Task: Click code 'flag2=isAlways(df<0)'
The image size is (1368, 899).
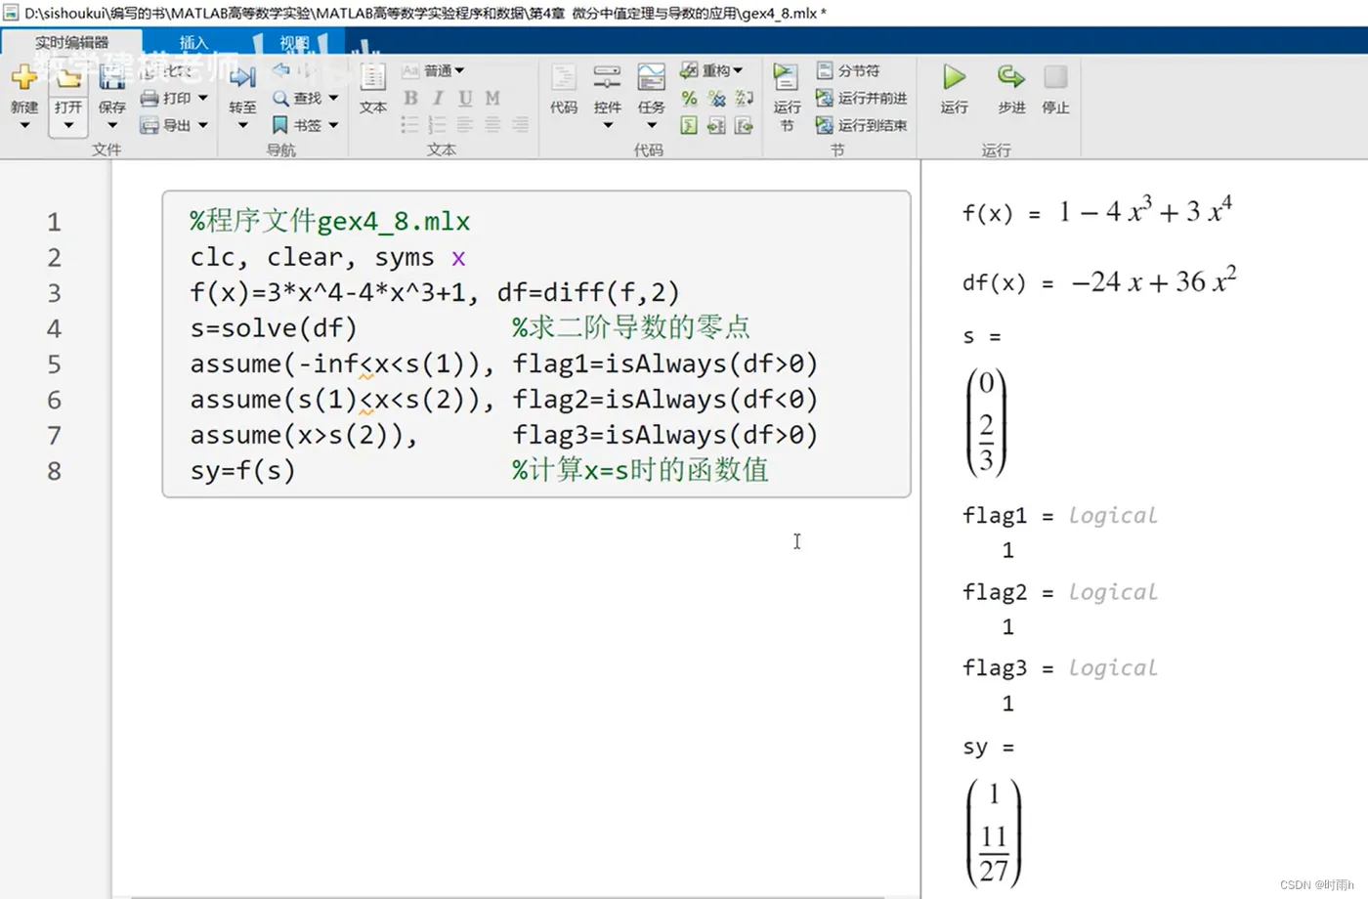Action: (x=664, y=400)
